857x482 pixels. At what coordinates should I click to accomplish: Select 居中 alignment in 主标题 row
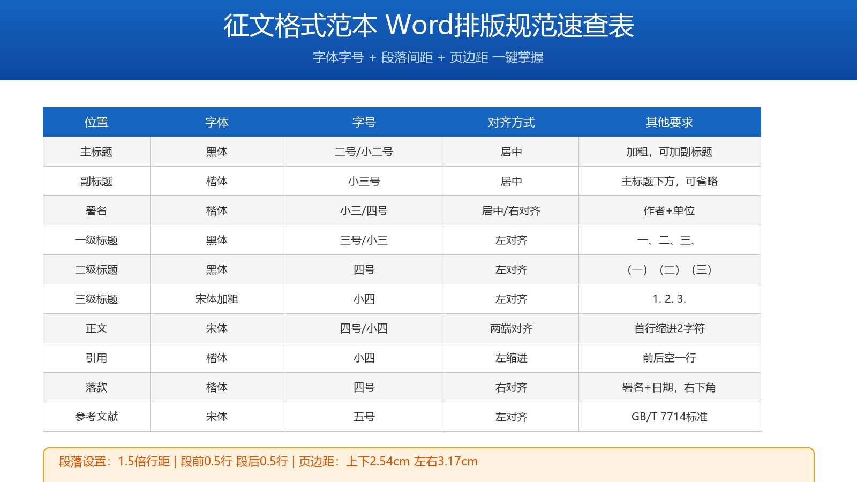click(512, 152)
